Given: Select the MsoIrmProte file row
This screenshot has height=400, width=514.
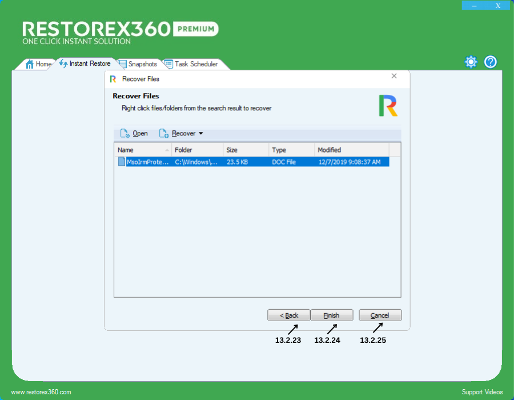Looking at the screenshot, I should [251, 162].
